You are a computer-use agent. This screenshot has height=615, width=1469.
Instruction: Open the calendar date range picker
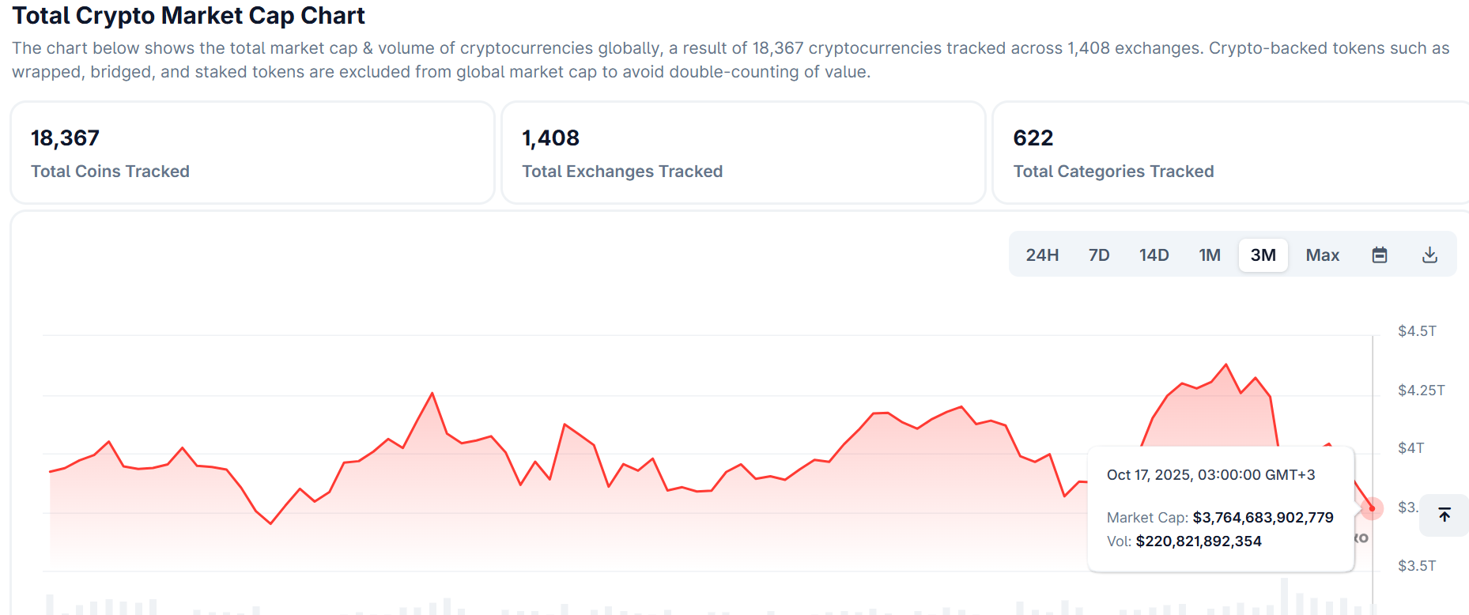pos(1380,255)
